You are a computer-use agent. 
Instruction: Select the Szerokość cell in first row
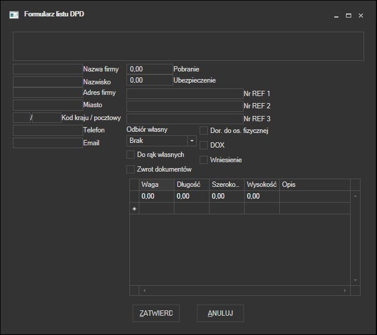point(227,196)
